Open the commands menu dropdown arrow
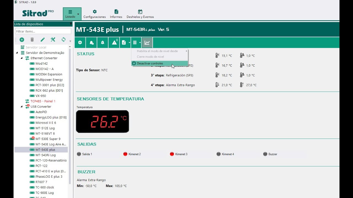This screenshot has width=353, height=198. pos(140,43)
